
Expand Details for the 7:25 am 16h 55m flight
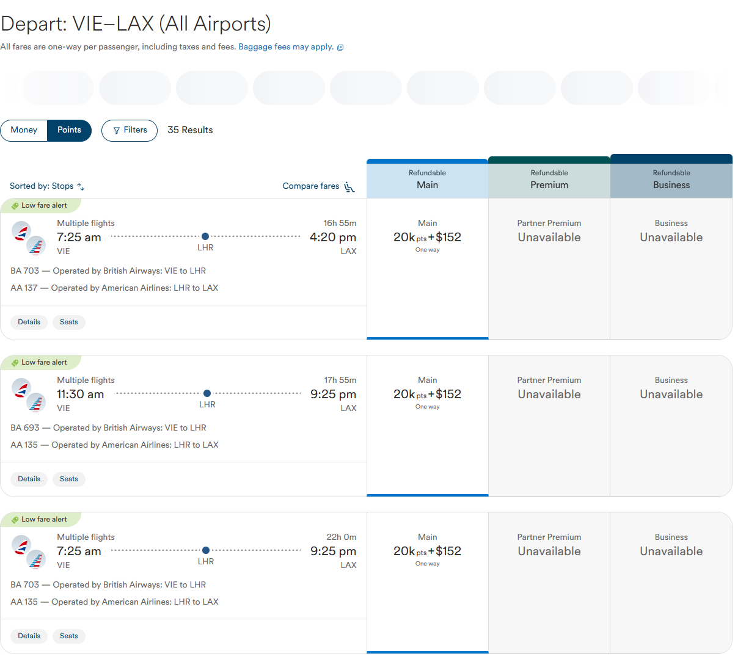pyautogui.click(x=29, y=322)
